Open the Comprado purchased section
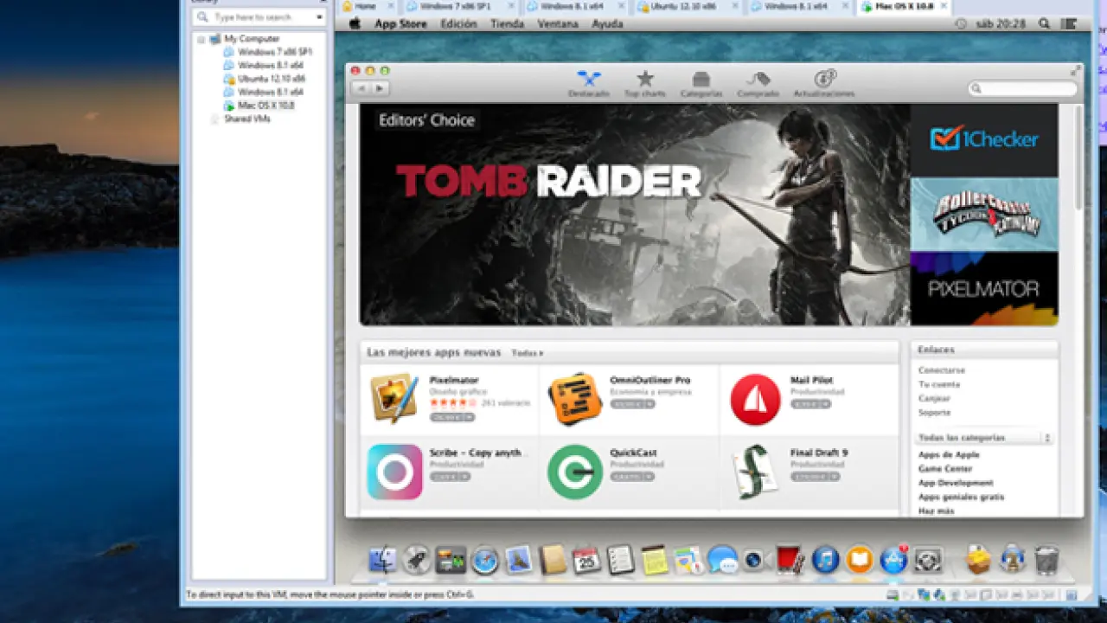The width and height of the screenshot is (1107, 623). tap(758, 83)
